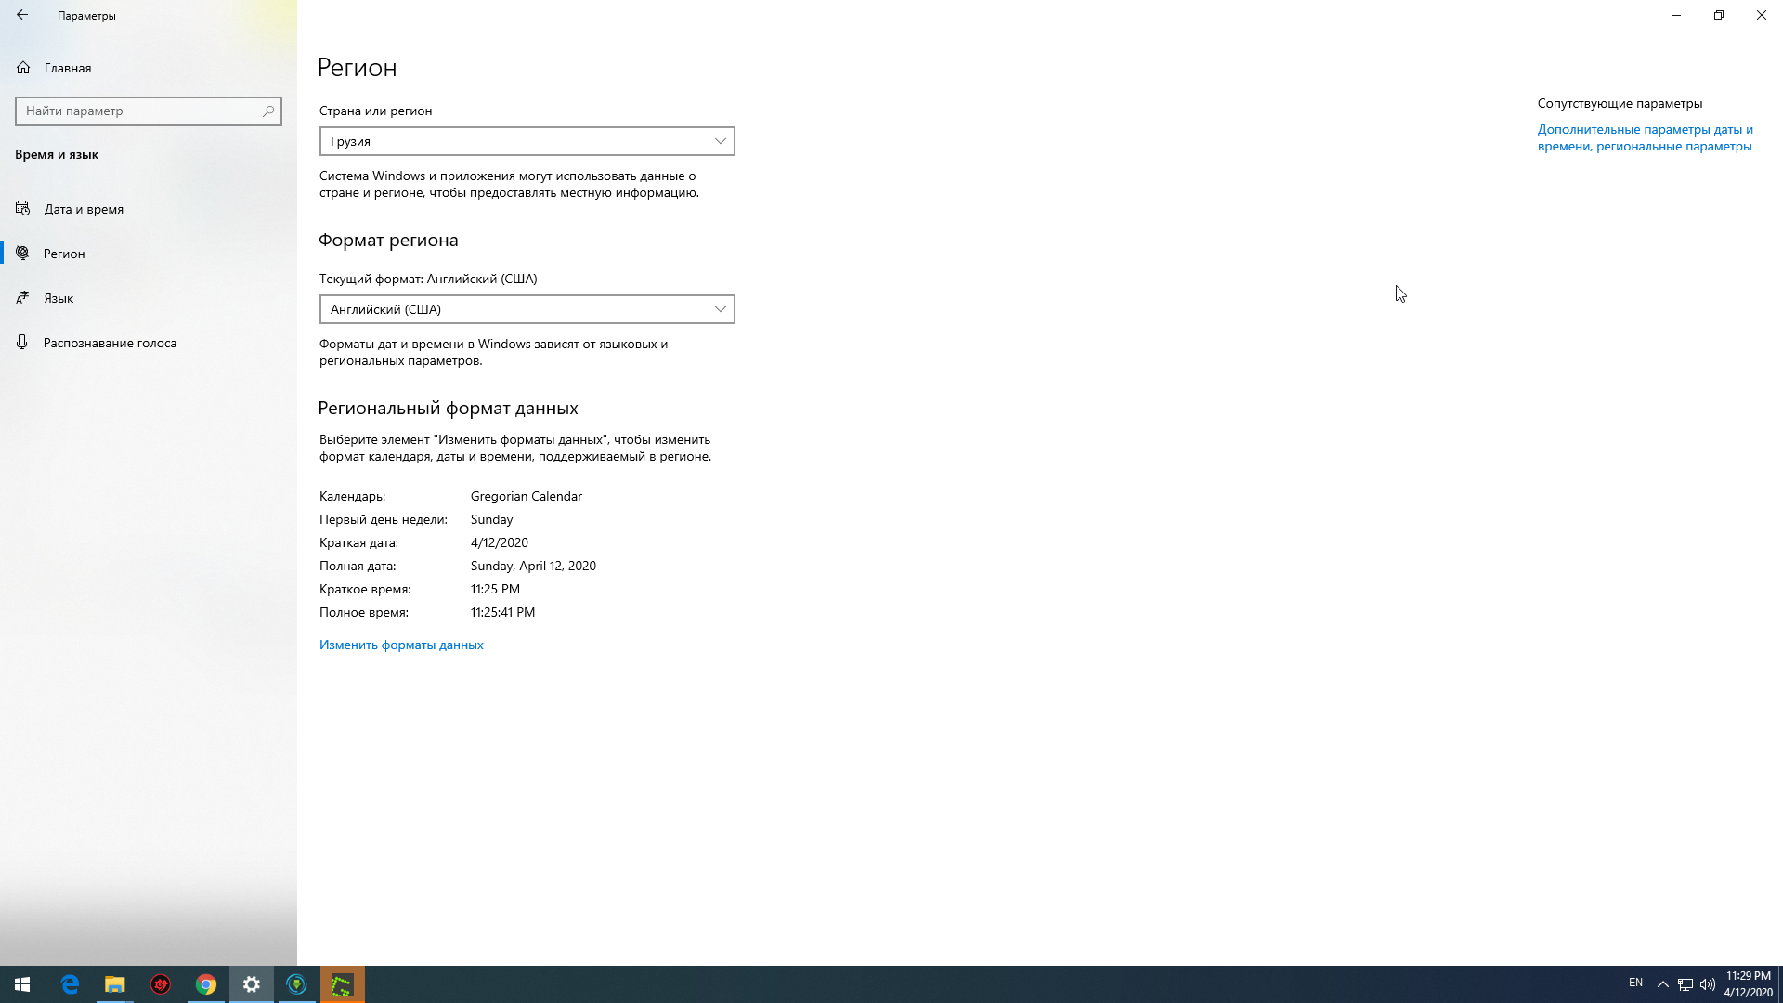Open the Английский (США) format dropdown

(527, 309)
